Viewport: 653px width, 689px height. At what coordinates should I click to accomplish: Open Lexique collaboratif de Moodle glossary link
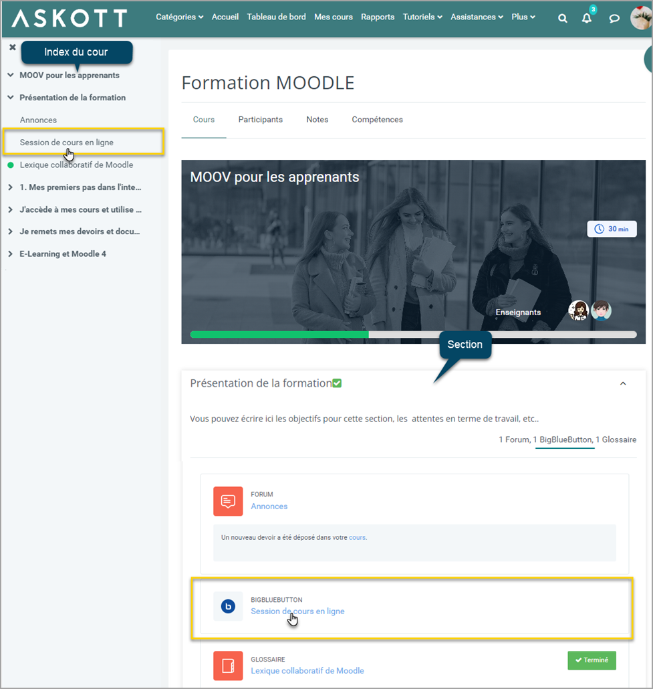tap(307, 670)
